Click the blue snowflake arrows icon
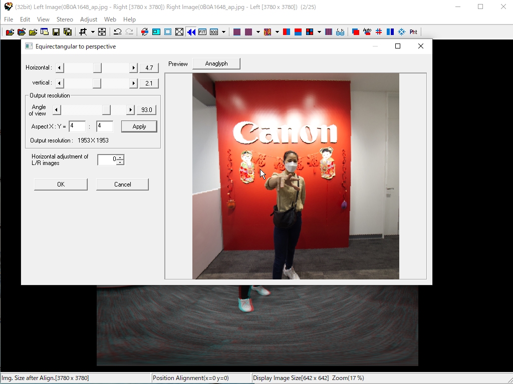Screen dimensions: 513x384 click(x=402, y=31)
